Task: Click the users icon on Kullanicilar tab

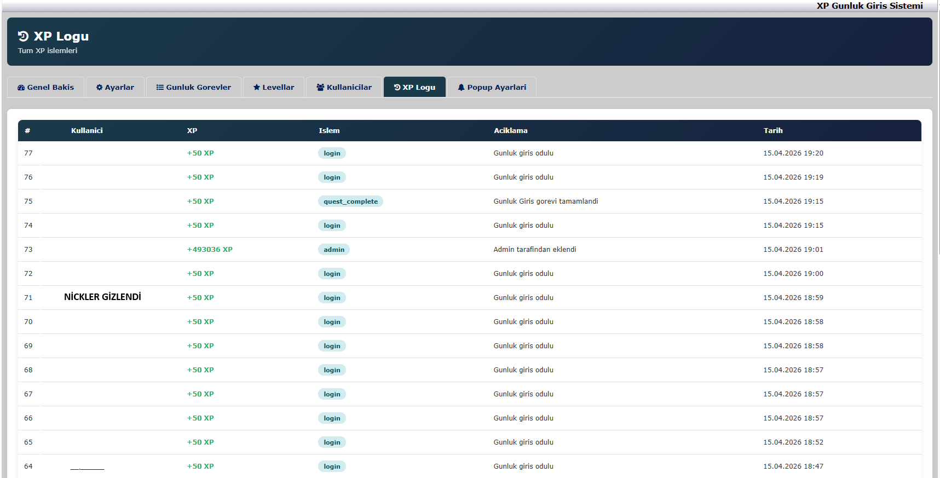Action: (x=320, y=88)
